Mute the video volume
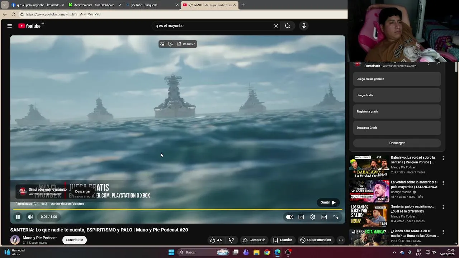The image size is (459, 258). pos(30,217)
